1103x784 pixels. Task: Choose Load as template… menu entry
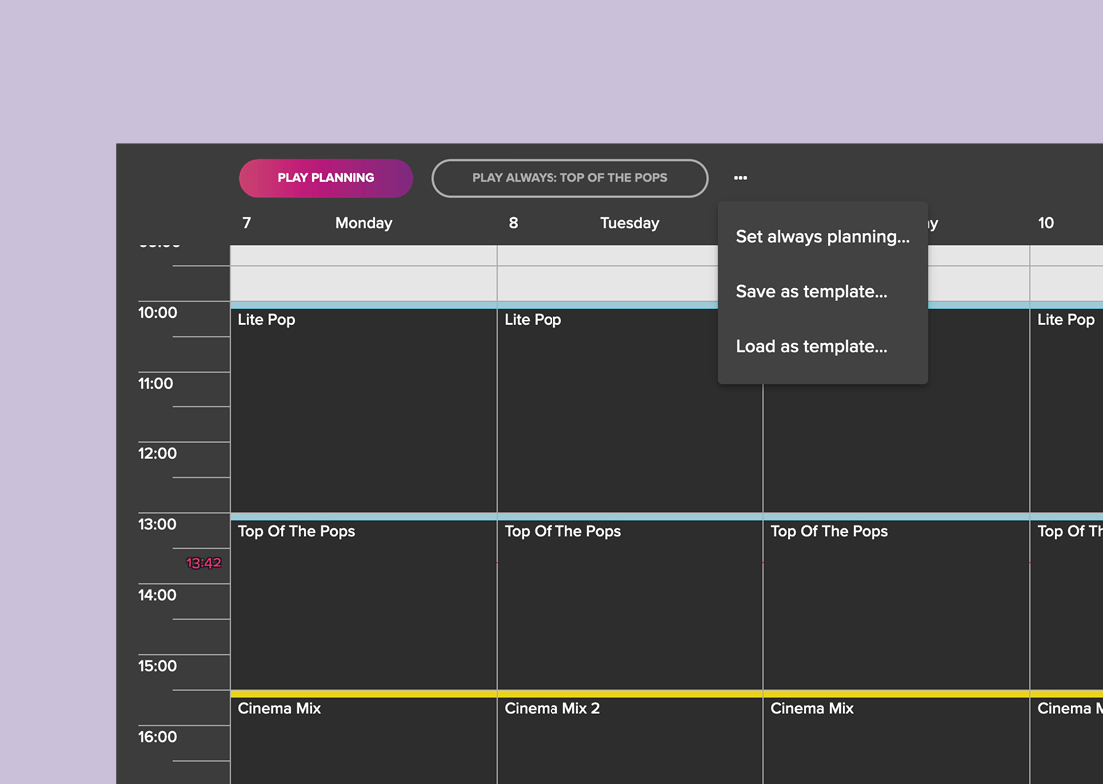coord(823,346)
